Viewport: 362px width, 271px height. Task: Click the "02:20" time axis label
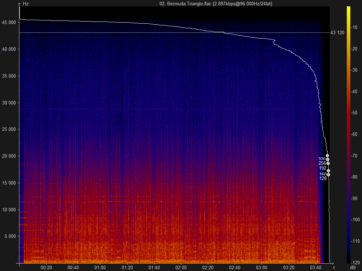pos(208,268)
